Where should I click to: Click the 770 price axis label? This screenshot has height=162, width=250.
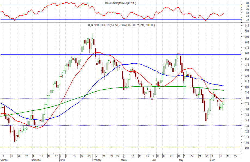tap(247, 104)
